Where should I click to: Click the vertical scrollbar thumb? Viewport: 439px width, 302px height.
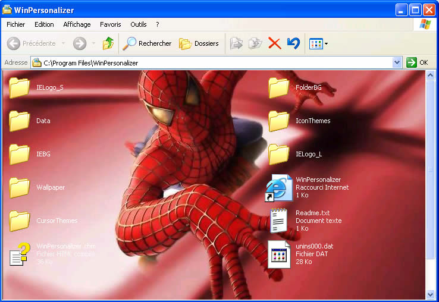coord(430,169)
